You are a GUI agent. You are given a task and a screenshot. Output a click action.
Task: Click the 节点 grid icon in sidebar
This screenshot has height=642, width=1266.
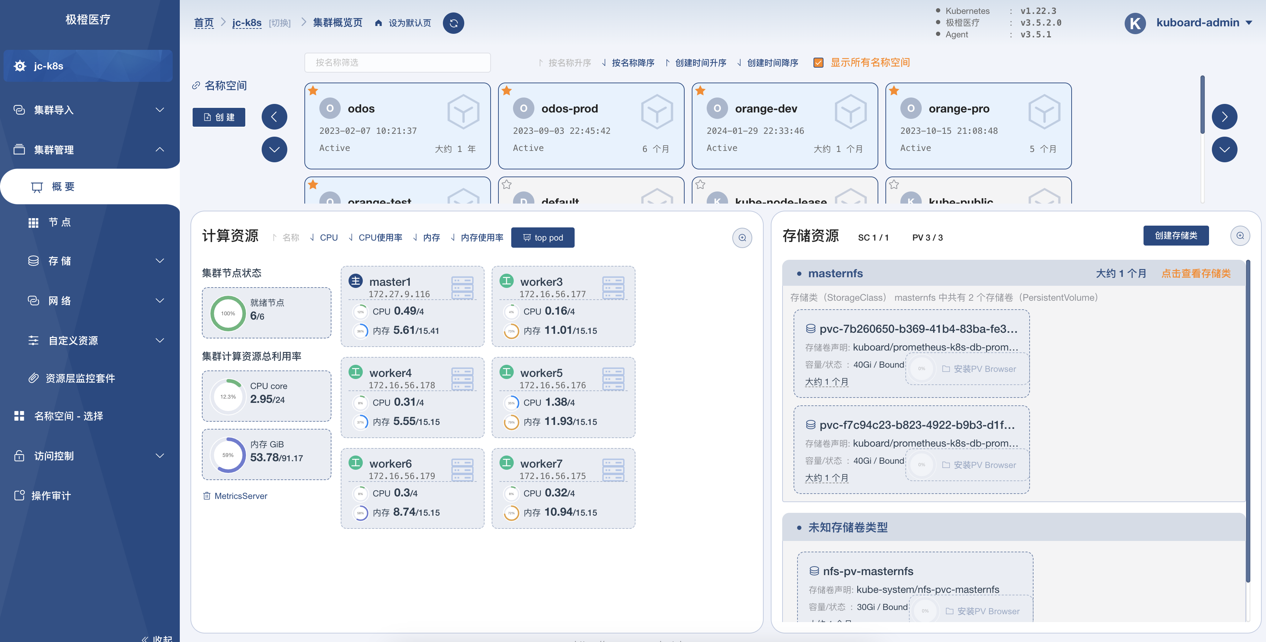33,222
